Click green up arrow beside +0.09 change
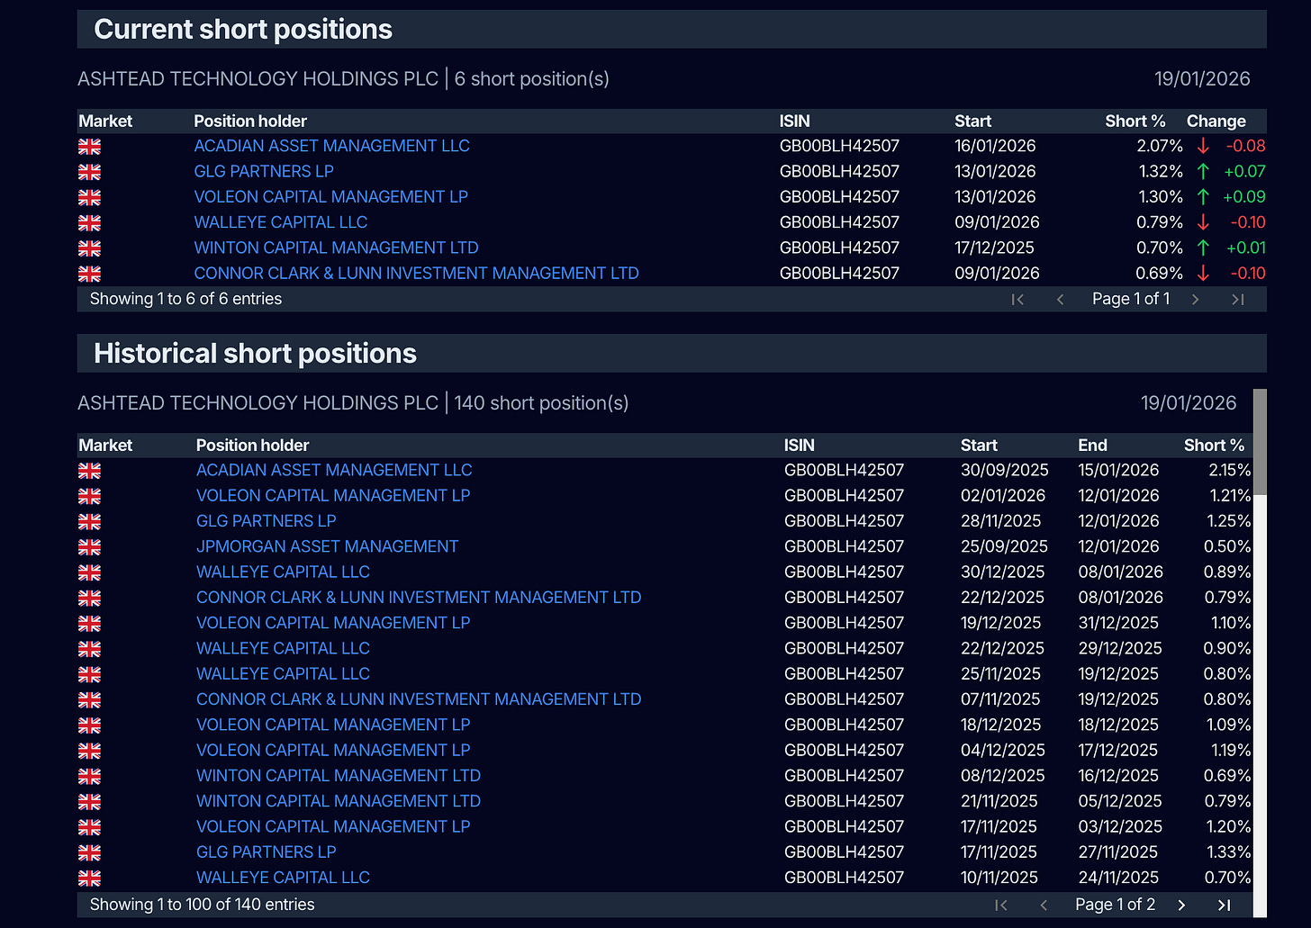 pos(1203,196)
